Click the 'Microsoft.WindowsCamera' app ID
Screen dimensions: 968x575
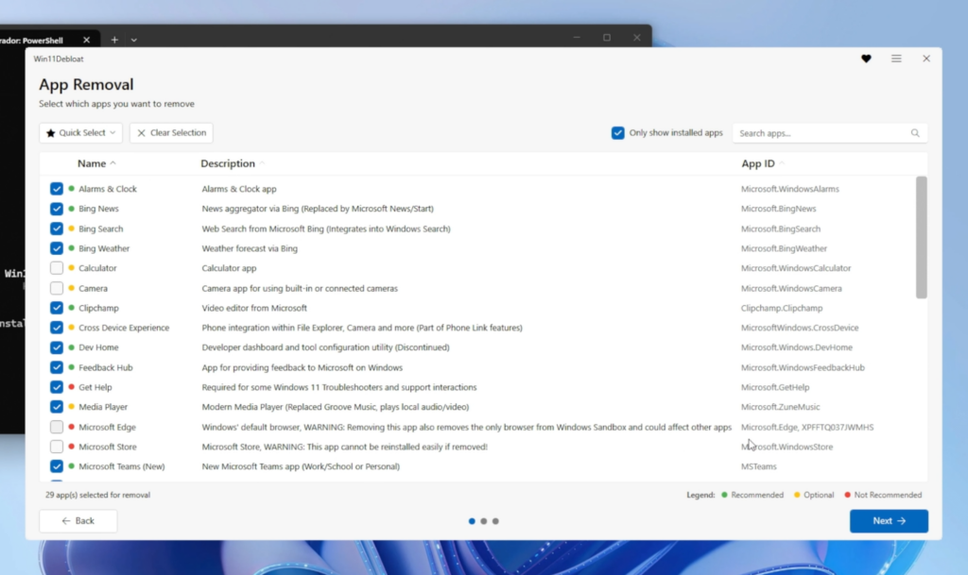tap(791, 288)
